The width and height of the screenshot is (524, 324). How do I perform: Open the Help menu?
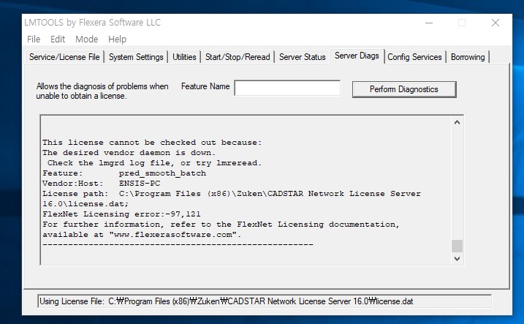(118, 39)
